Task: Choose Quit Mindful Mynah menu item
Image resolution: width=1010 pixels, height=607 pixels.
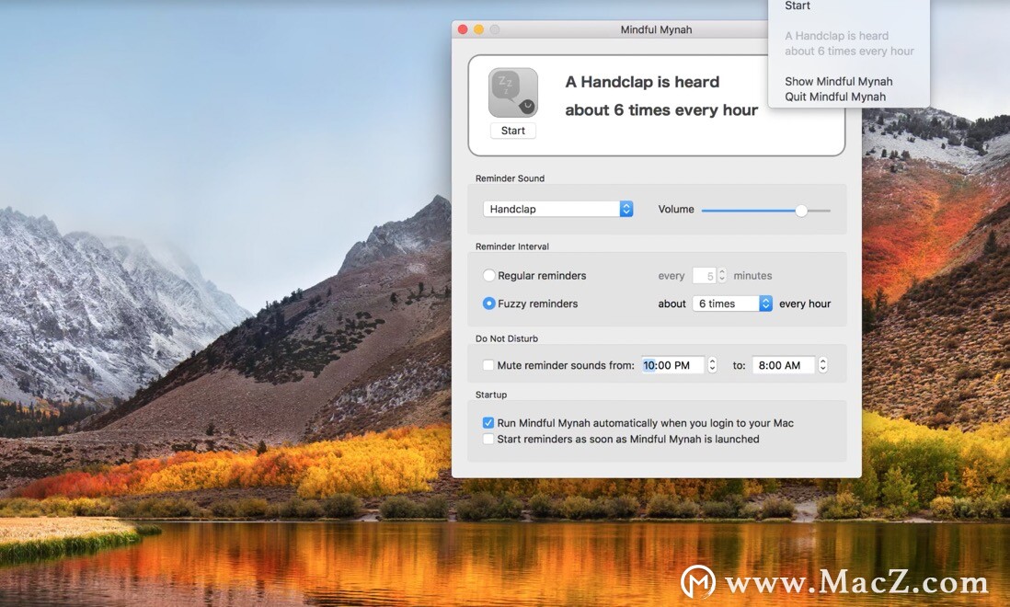Action: point(835,97)
